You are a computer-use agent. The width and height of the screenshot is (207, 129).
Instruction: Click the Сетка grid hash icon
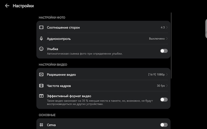[x=41, y=125]
